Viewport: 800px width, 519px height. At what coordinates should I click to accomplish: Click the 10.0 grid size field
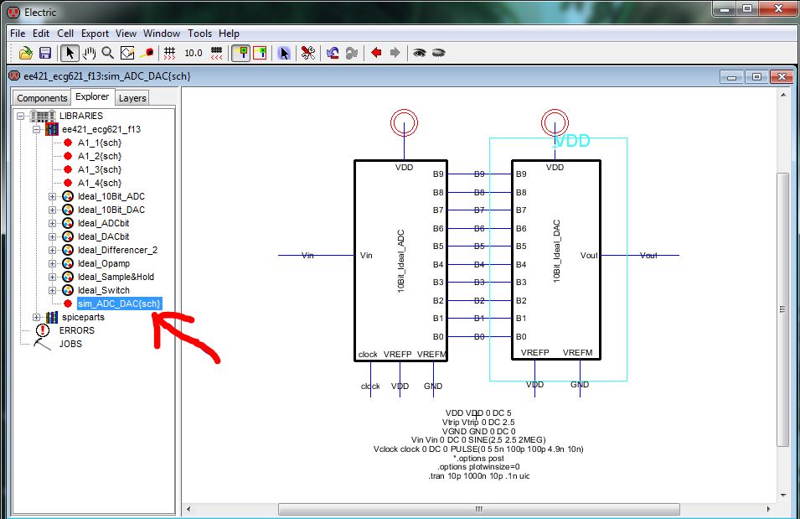click(194, 53)
